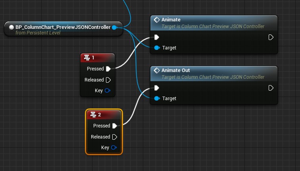
Task: Click the Animate Out node's Target pin
Action: (x=157, y=99)
